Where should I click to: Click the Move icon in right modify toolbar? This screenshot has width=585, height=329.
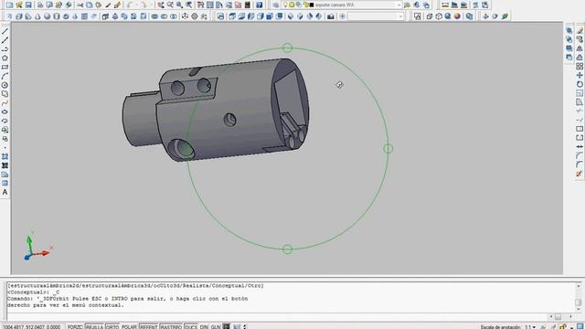click(580, 75)
